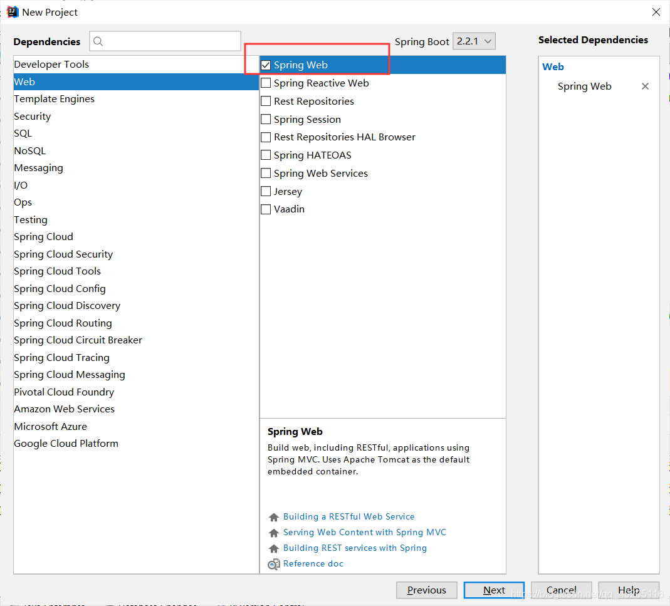
Task: Select Spring Cloud Routing category
Action: [136, 323]
